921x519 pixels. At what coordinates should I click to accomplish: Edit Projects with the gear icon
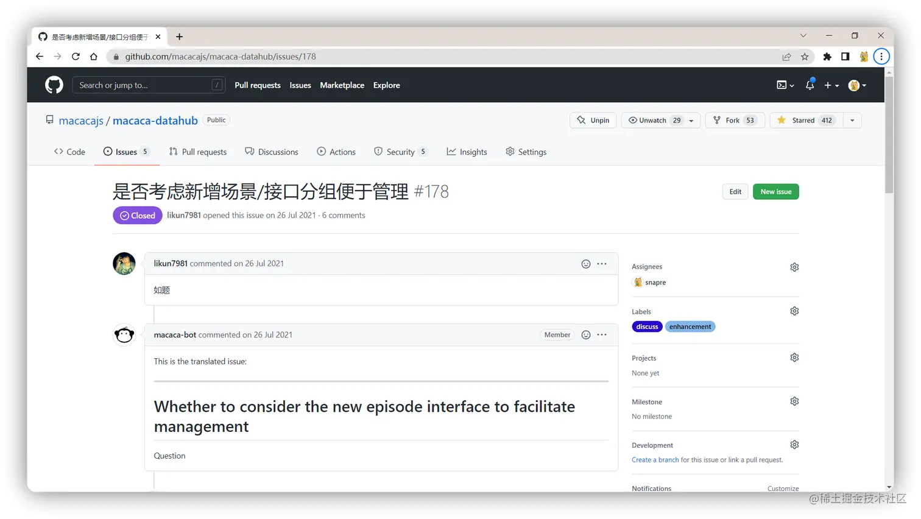click(x=794, y=358)
